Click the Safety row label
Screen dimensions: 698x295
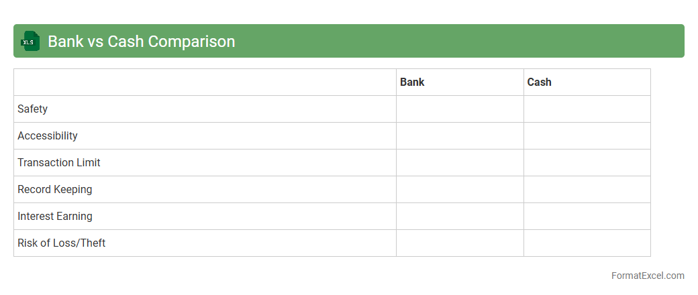click(33, 109)
